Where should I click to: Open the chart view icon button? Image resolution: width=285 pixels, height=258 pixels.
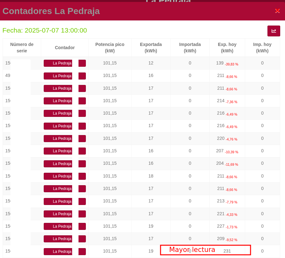[x=274, y=31]
